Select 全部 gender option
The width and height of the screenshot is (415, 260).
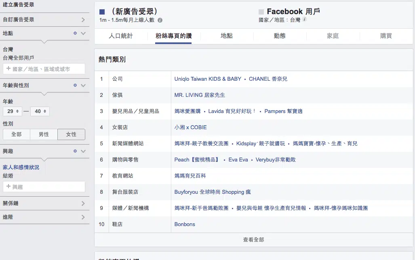17,134
